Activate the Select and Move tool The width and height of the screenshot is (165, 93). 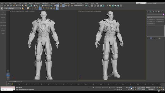(x=34, y=6)
